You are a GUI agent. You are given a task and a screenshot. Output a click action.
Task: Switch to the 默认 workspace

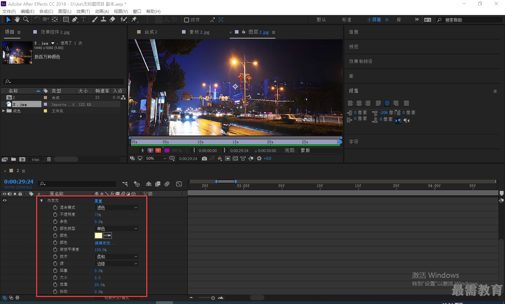(321, 20)
